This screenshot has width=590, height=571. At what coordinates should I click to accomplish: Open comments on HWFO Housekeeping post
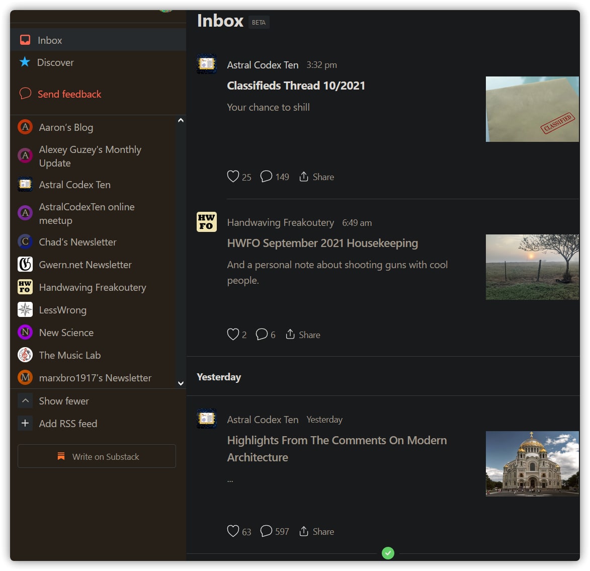click(x=265, y=334)
